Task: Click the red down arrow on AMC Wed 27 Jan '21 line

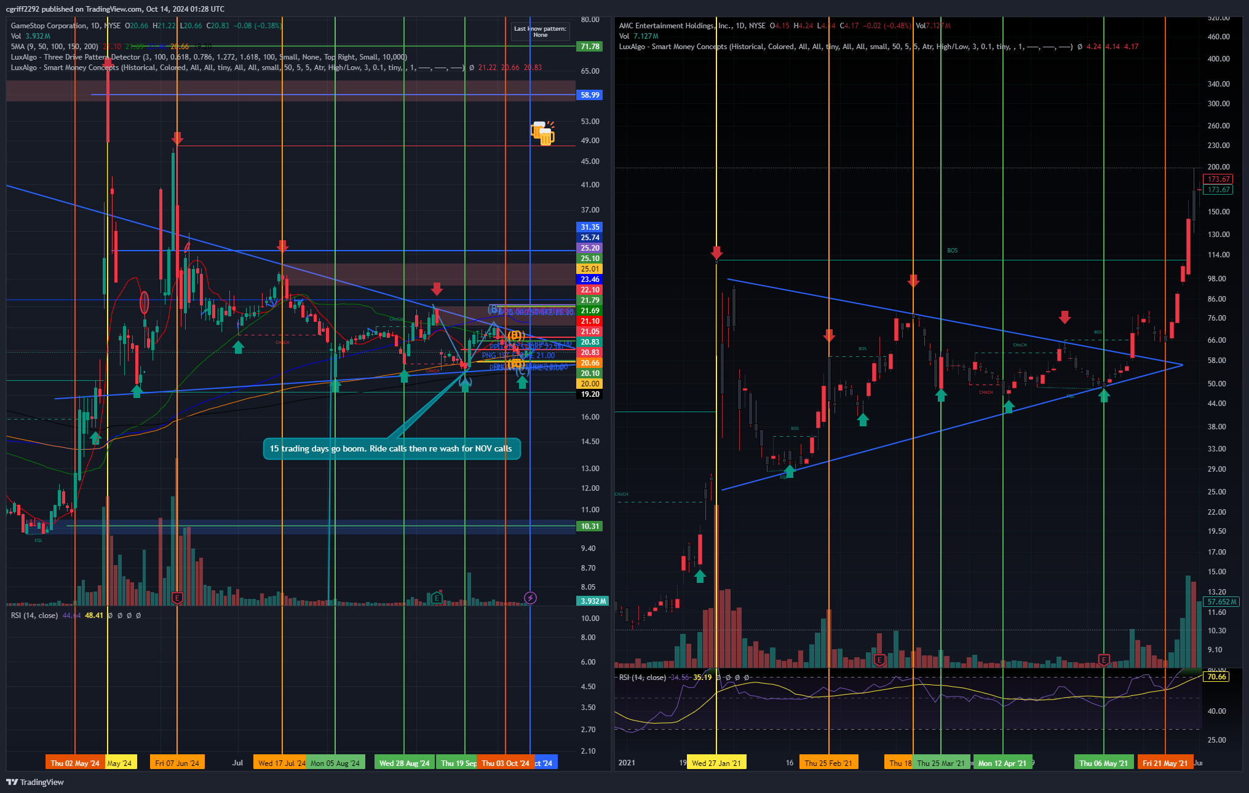Action: (x=716, y=253)
